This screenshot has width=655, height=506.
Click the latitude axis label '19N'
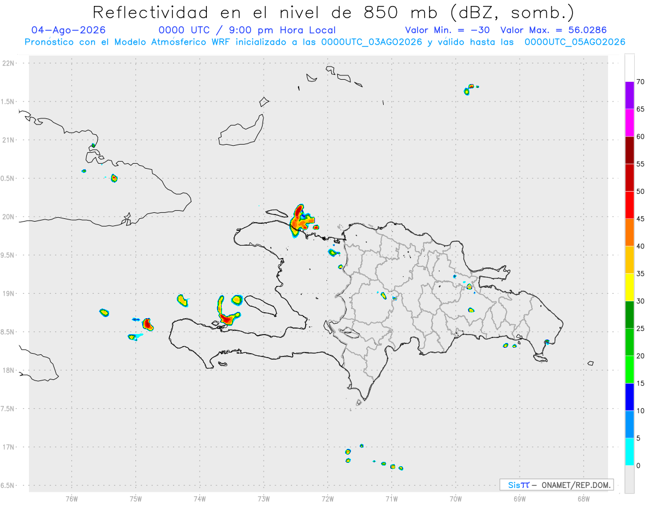(x=9, y=294)
